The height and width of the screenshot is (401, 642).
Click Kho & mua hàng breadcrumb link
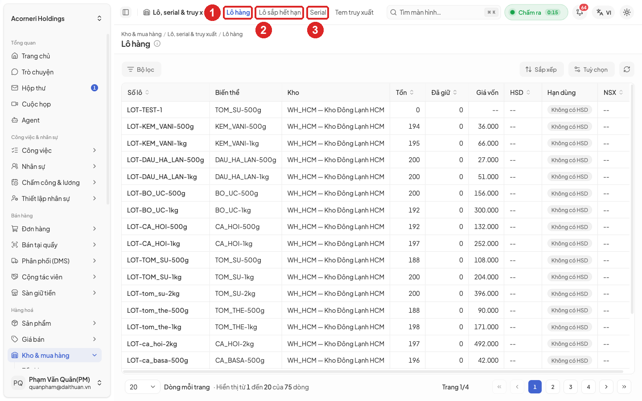tap(141, 34)
